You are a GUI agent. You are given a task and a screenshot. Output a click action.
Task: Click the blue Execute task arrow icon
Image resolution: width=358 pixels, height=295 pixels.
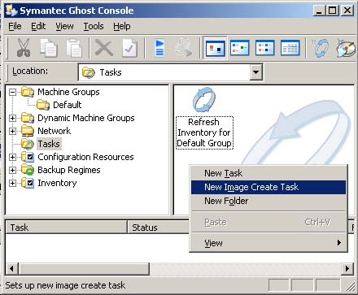tap(159, 48)
